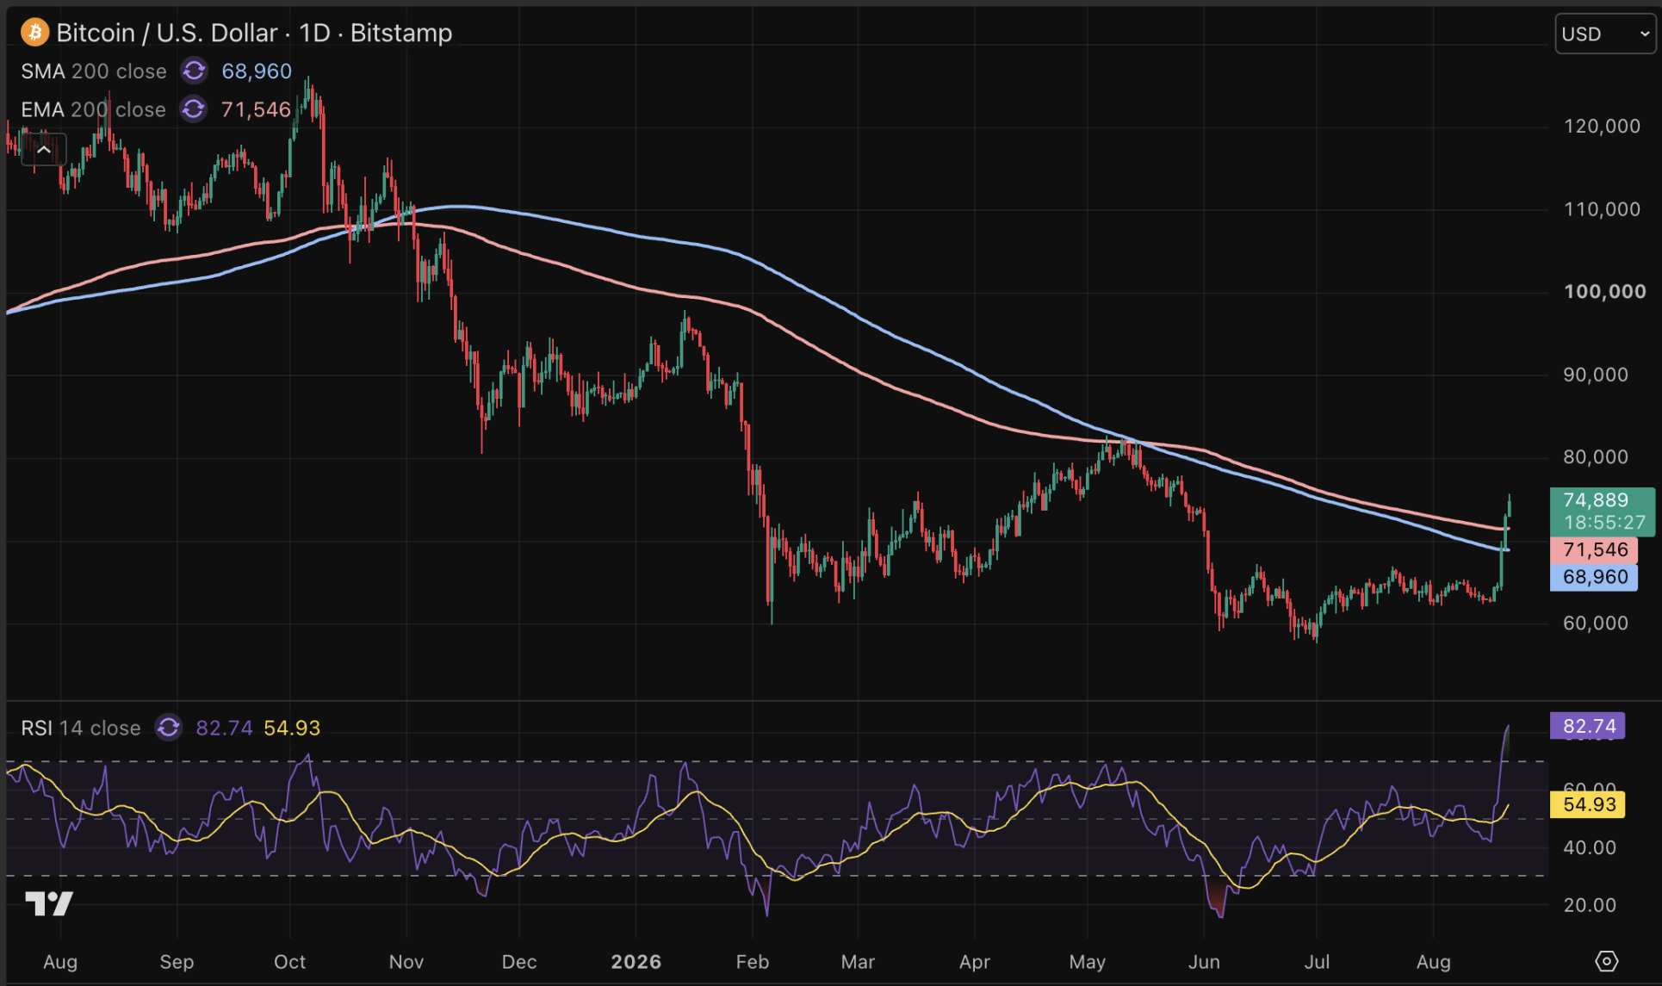Click the Jul label on the time axis
This screenshot has height=986, width=1662.
tap(1317, 962)
